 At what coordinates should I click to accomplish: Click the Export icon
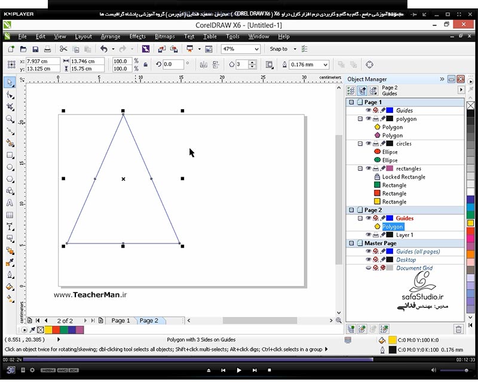coord(174,49)
